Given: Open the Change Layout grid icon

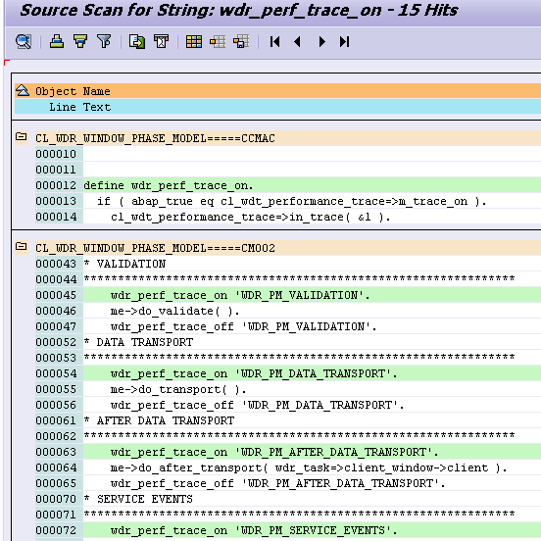Looking at the screenshot, I should pyautogui.click(x=194, y=42).
